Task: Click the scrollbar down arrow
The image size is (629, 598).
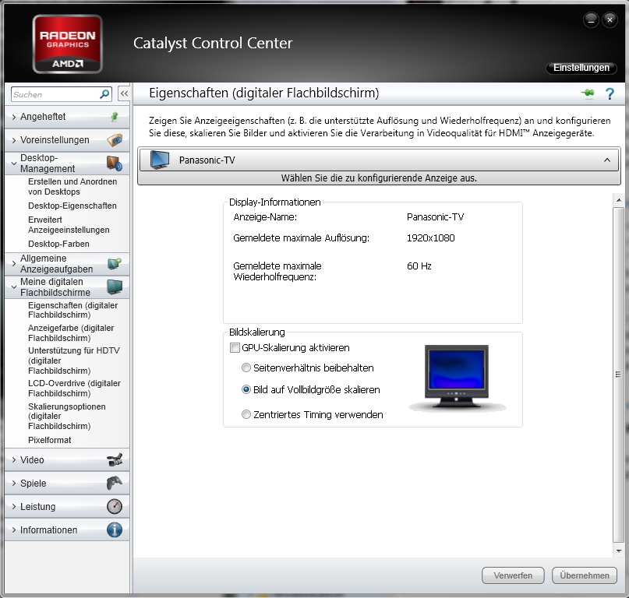Action: tap(619, 551)
